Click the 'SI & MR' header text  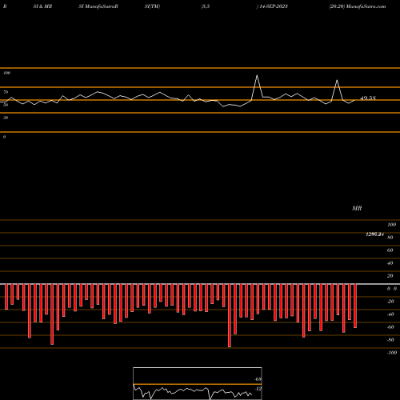tap(42, 6)
